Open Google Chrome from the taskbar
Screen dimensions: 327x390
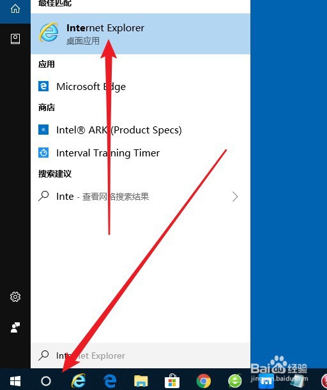click(204, 381)
